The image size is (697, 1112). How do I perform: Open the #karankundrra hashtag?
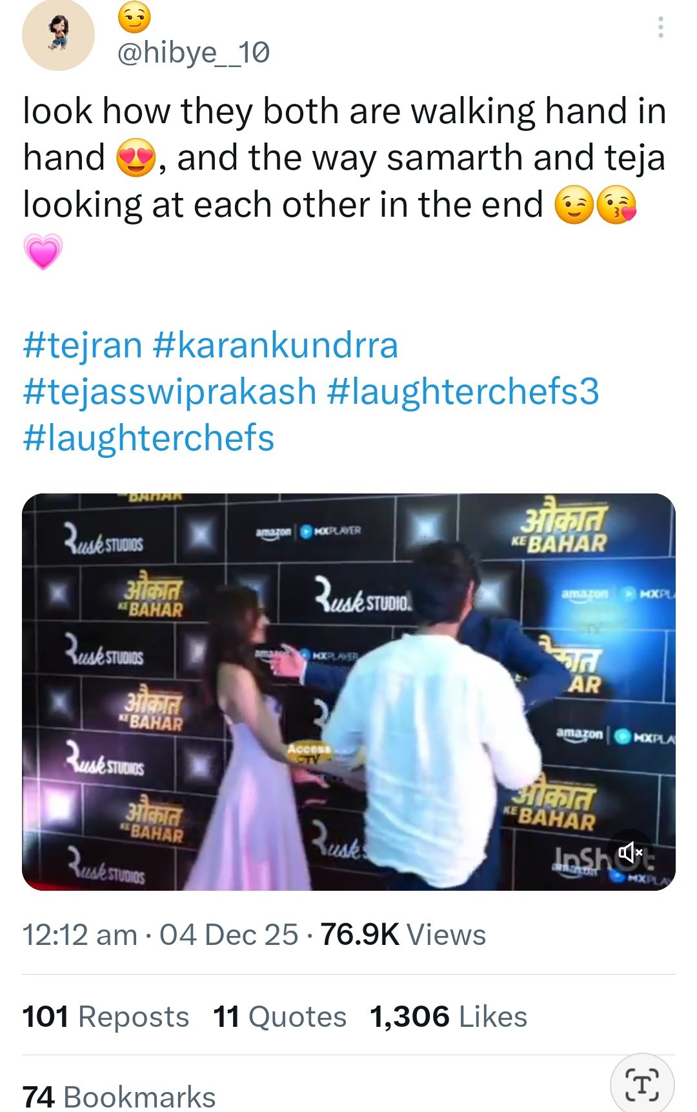(276, 345)
